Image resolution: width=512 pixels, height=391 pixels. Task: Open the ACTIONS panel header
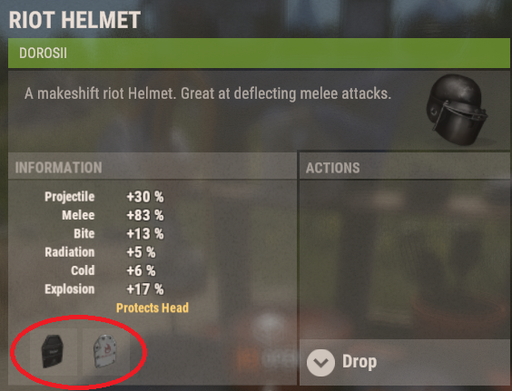tap(405, 168)
